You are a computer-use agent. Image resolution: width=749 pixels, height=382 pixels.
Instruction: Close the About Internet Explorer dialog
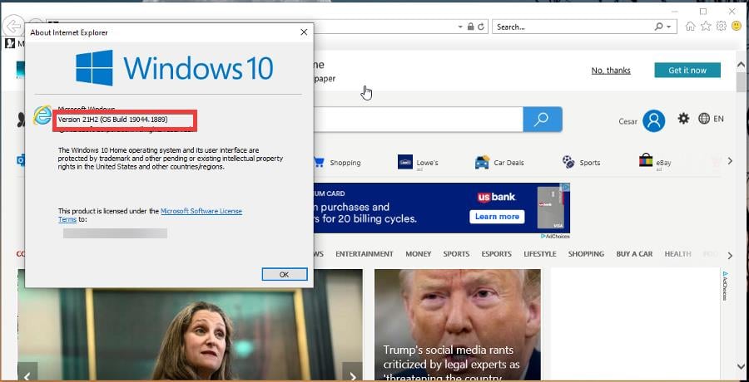click(304, 32)
